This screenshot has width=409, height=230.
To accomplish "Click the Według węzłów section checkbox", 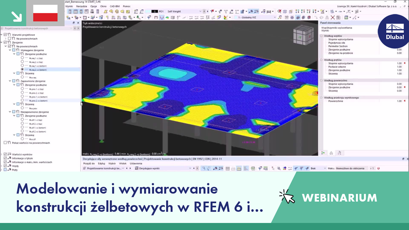I will pos(321,36).
